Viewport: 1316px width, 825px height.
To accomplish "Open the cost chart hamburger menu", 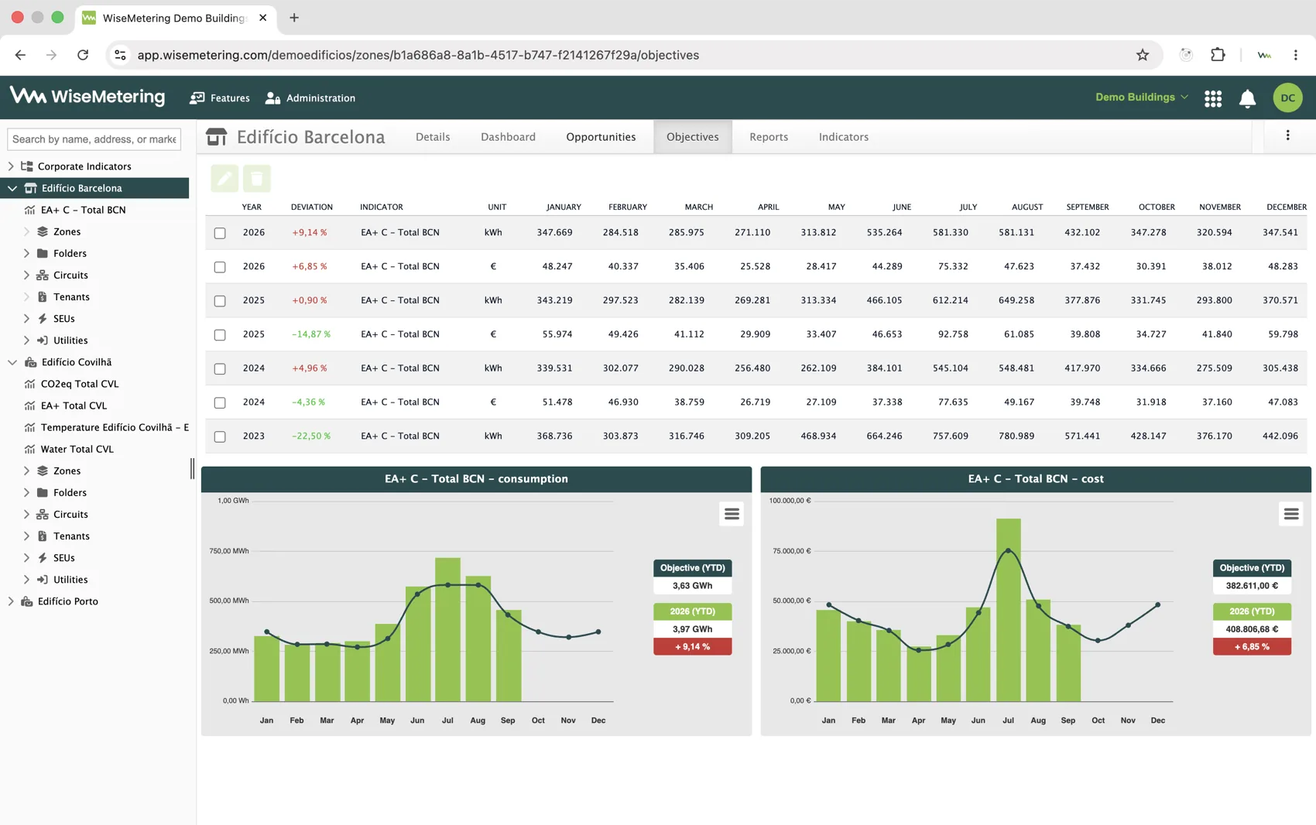I will [x=1291, y=514].
